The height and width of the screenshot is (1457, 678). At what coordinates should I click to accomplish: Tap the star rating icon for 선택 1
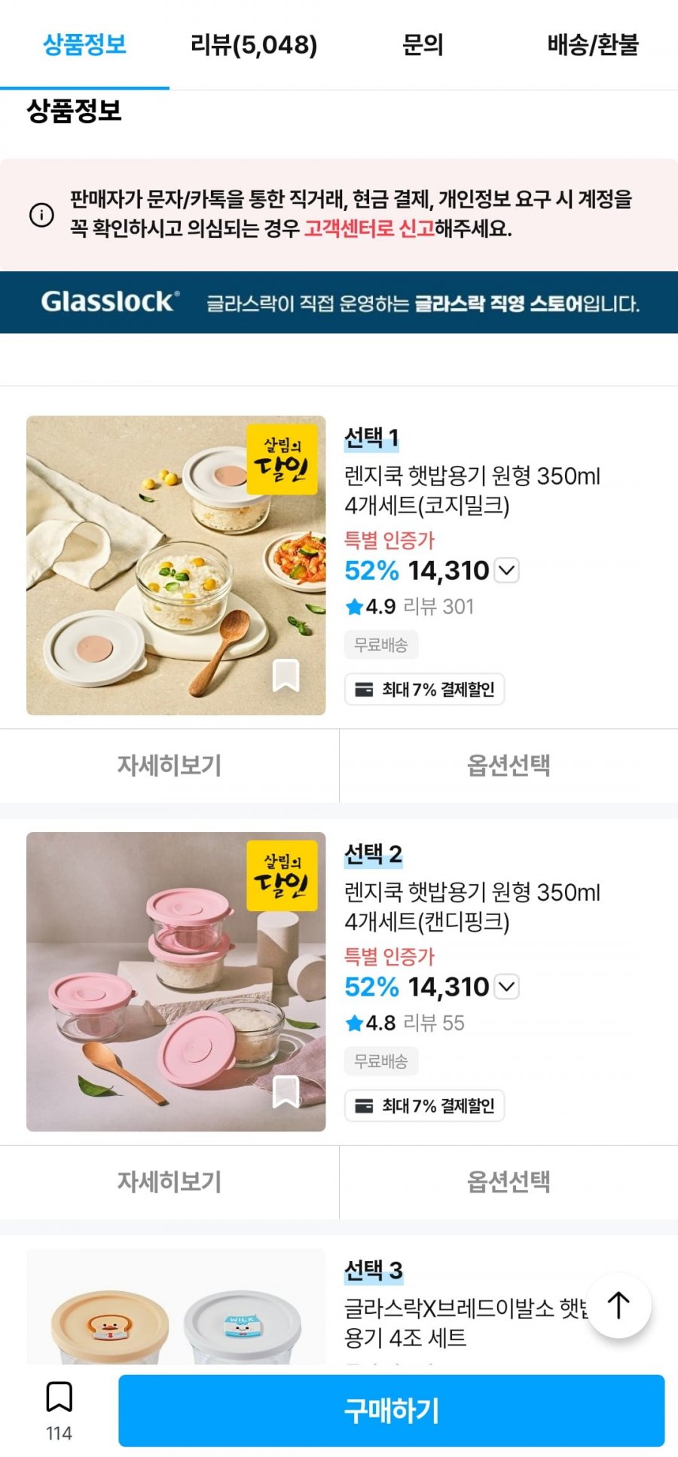point(354,607)
